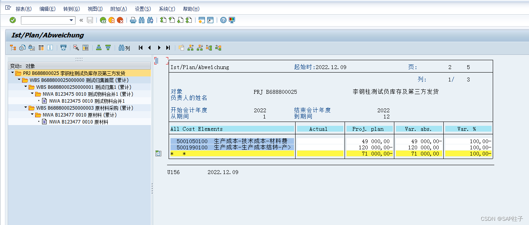Viewport: 529px width, 225px height.
Task: Collapse command field with double-chevron
Action: tap(81, 20)
